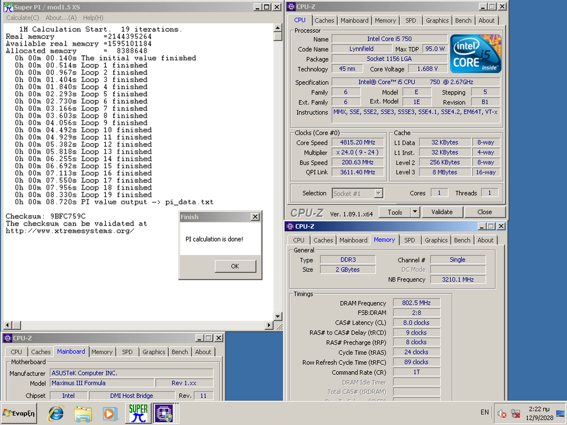
Task: Select Caches tab in top CPU-Z window
Action: pyautogui.click(x=324, y=21)
